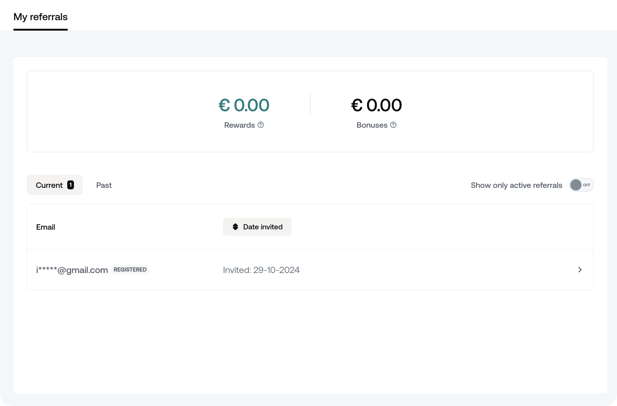Click the count badge on Current tab
The width and height of the screenshot is (617, 406).
coord(70,185)
